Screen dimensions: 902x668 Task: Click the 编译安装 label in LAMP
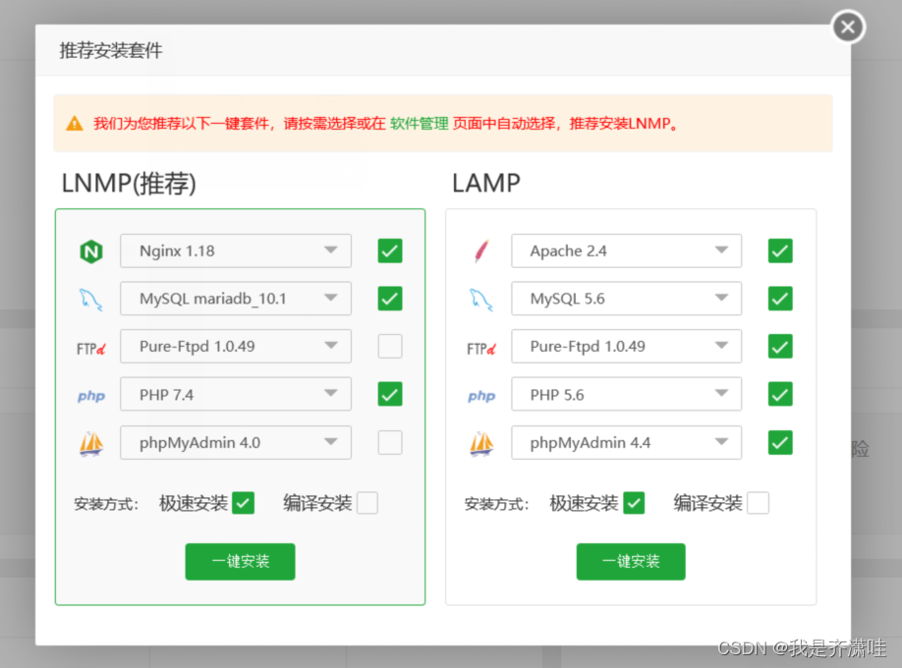coord(708,503)
